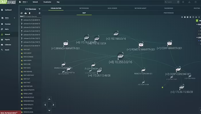
Task: Open the Name sort dropdown in device panel
Action: pos(22,16)
